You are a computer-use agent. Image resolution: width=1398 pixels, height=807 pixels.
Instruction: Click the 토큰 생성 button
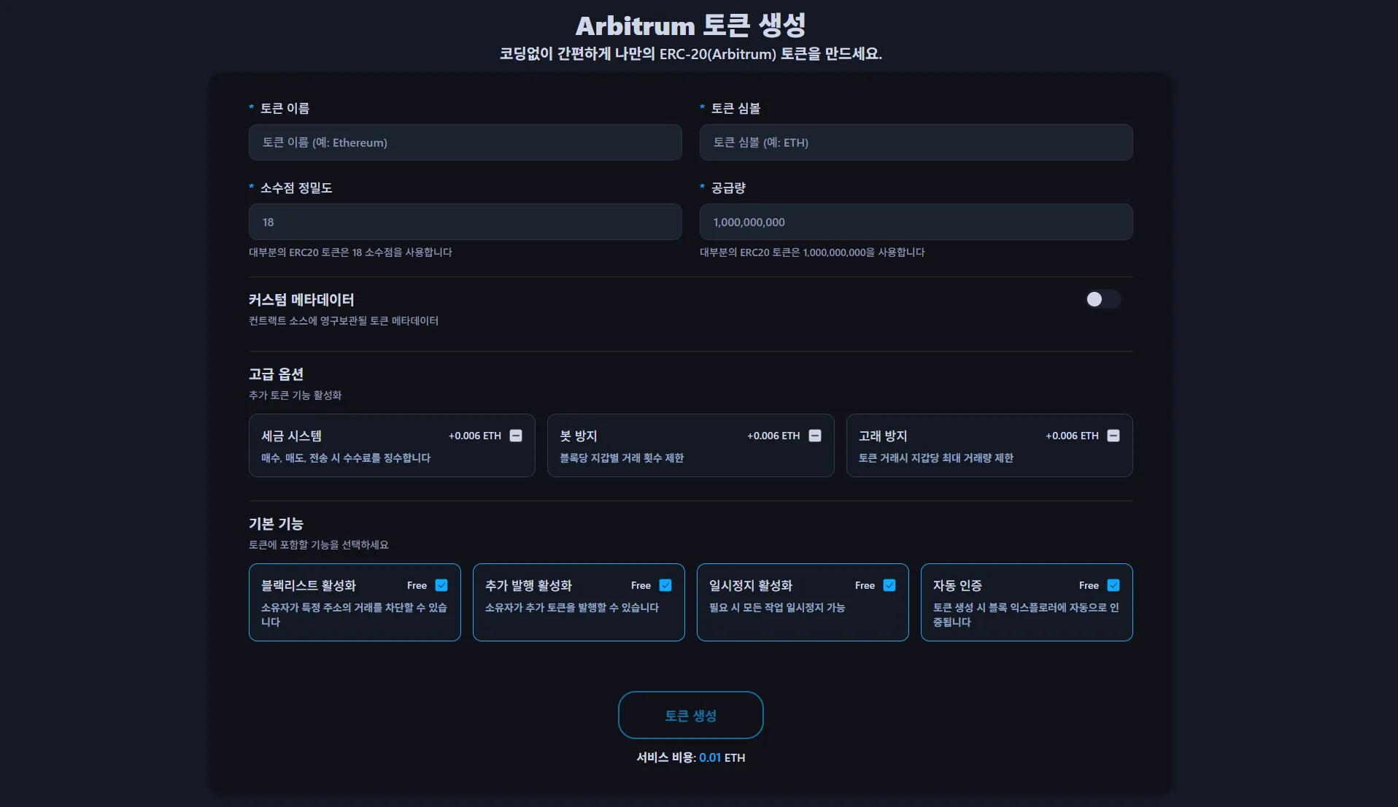pyautogui.click(x=690, y=715)
